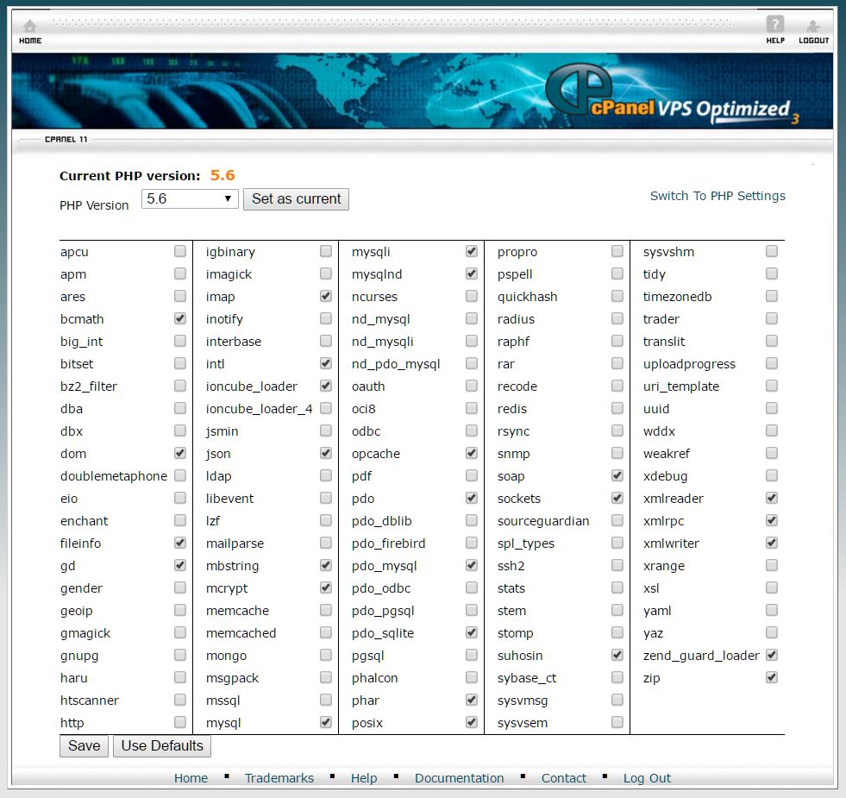Save the PHP extension selection
The image size is (846, 798).
coord(84,745)
